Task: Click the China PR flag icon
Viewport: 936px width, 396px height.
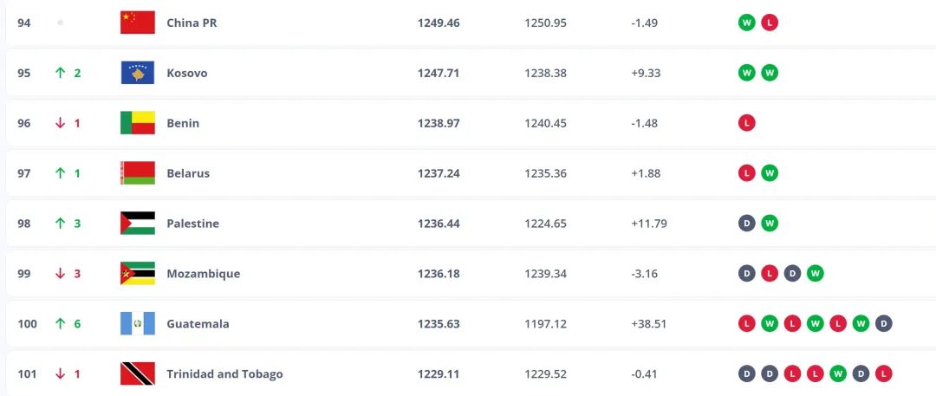Action: pyautogui.click(x=137, y=23)
